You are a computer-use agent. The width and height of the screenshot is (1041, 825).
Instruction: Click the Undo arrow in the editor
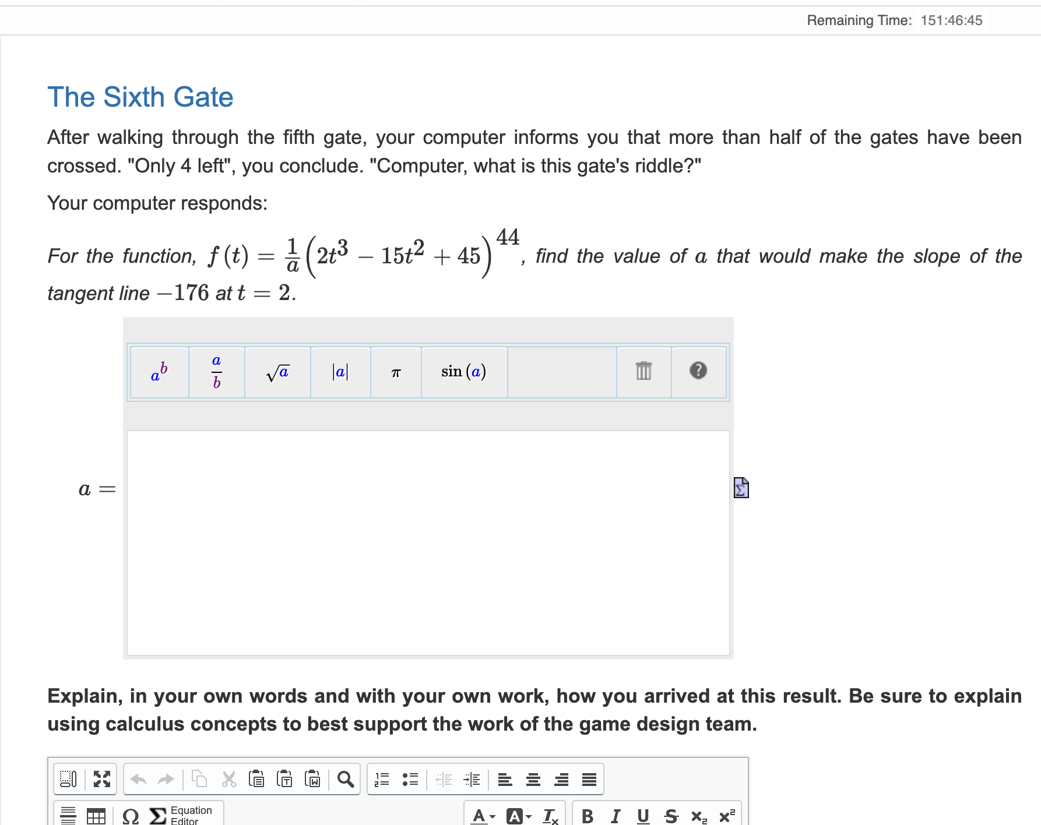tap(138, 779)
